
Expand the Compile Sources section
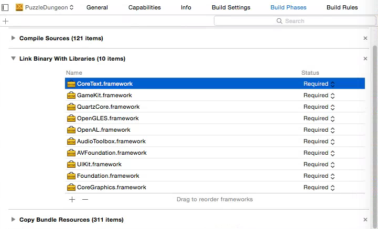coord(13,38)
